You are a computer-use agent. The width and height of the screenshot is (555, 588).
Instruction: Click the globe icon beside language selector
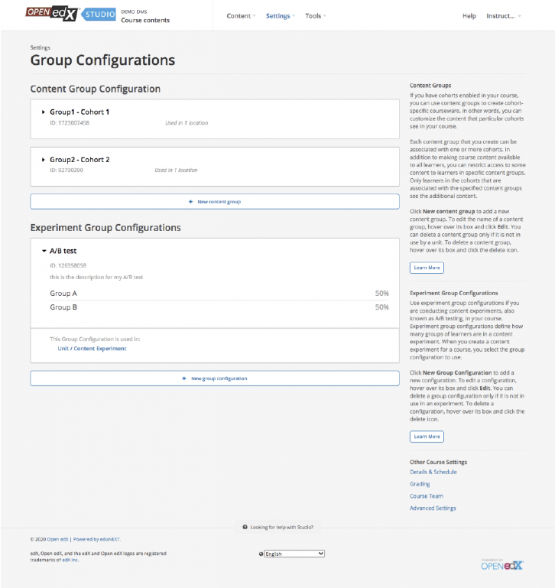261,554
